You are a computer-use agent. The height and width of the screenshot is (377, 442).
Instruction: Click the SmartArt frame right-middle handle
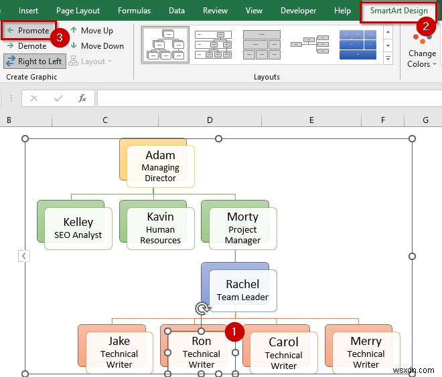pyautogui.click(x=412, y=256)
